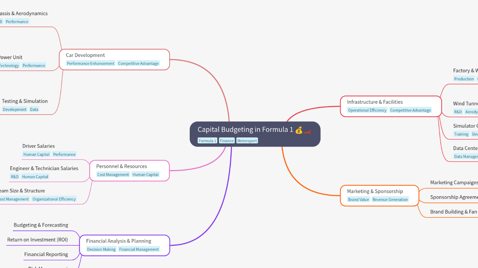Viewport: 478px width, 268px height.
Task: Select the Power Unit node
Action: (10, 57)
